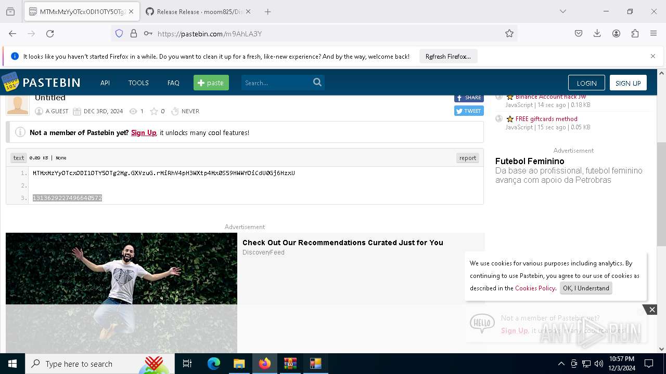List all tabs dropdown arrow
This screenshot has width=666, height=374.
click(x=563, y=11)
